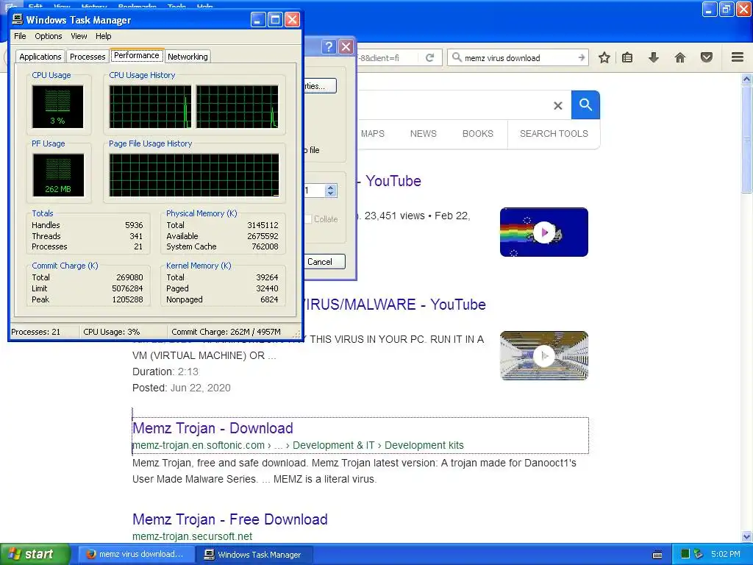This screenshot has height=565, width=753.
Task: Click the Task Manager title bar icon
Action: [18, 19]
